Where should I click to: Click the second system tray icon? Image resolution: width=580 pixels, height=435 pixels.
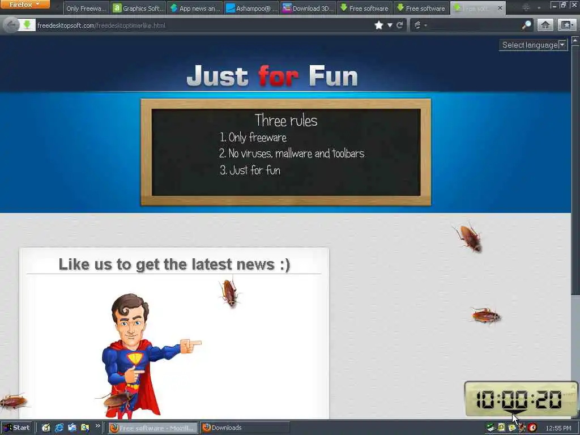502,428
